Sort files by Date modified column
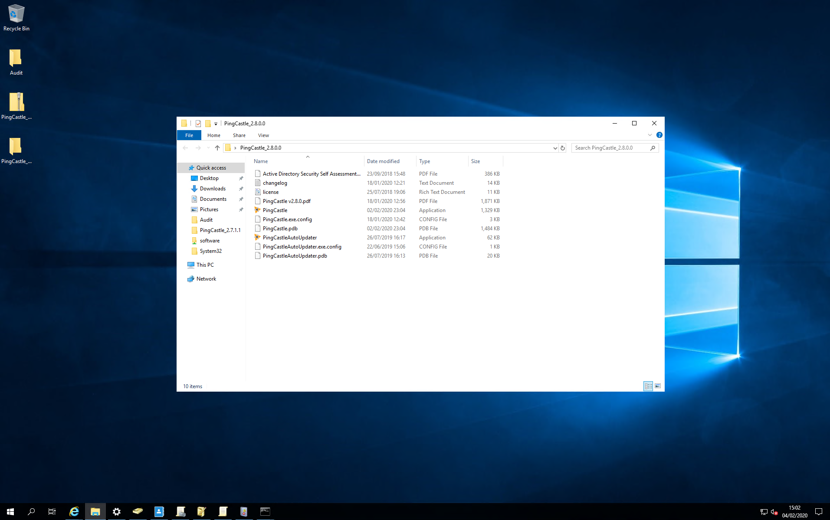 [383, 161]
